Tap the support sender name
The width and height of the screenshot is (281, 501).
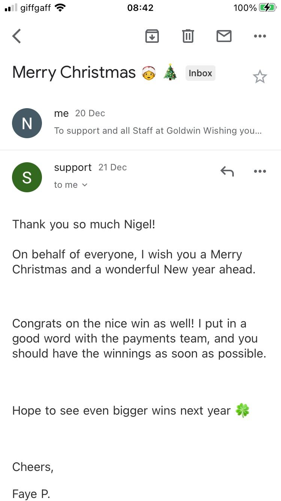click(73, 168)
